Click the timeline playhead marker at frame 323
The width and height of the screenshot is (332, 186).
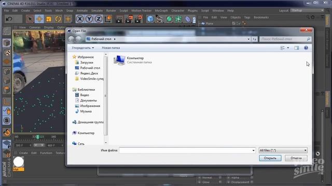(38, 137)
